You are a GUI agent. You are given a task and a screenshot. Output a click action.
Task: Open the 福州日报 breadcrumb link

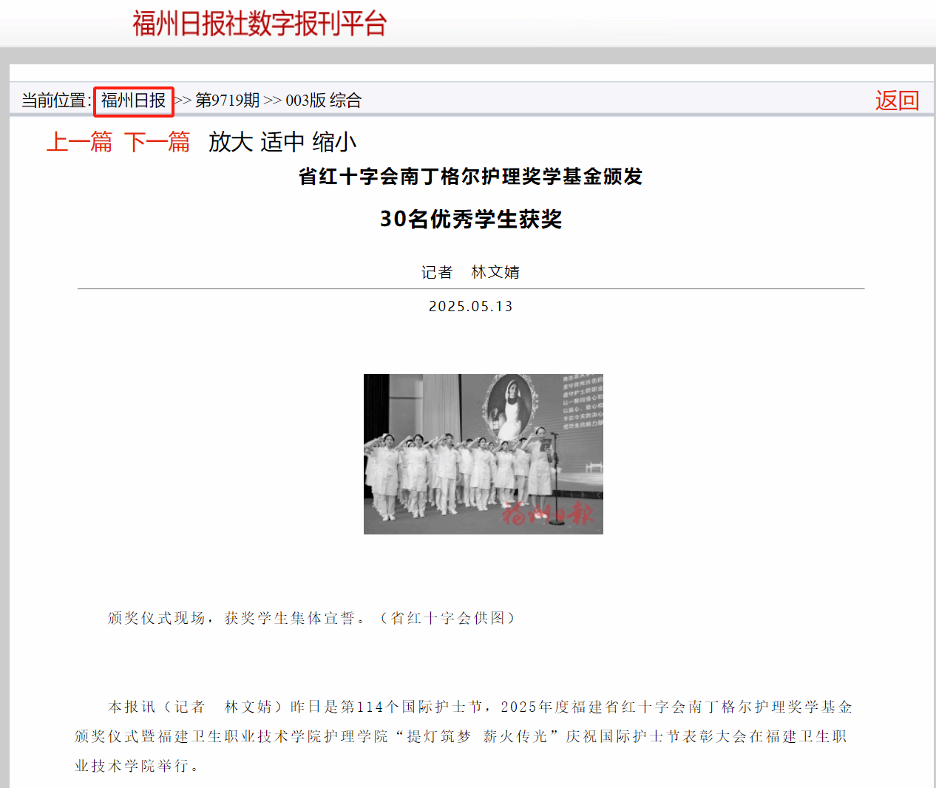click(x=134, y=101)
